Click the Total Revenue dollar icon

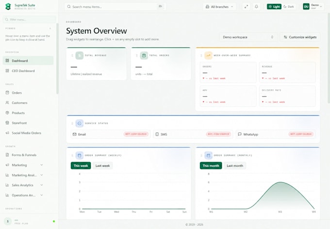pyautogui.click(x=79, y=55)
